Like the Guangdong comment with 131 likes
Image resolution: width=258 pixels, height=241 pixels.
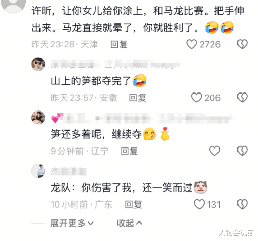pos(200,205)
